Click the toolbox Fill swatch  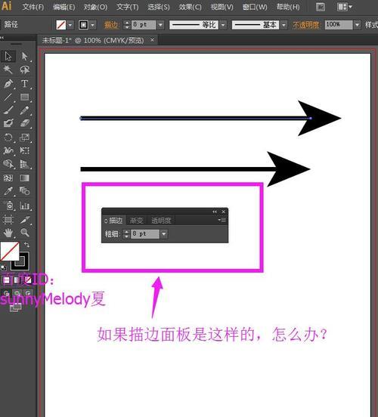coord(10,252)
